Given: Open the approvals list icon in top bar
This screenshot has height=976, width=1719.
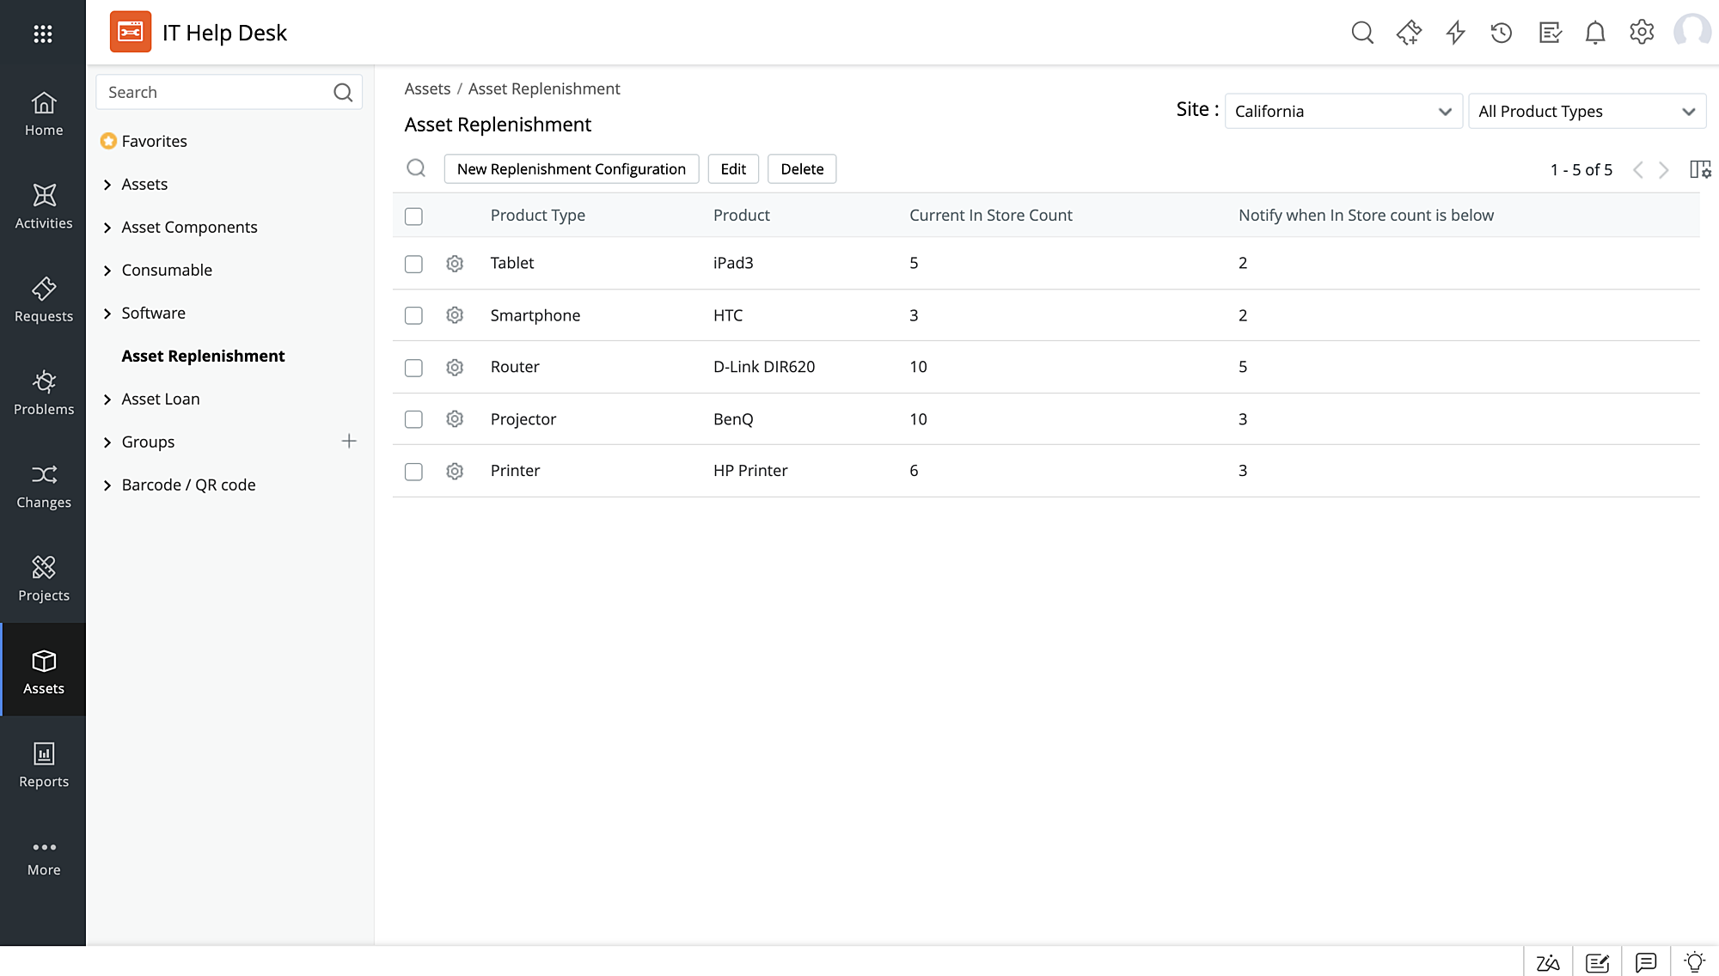Looking at the screenshot, I should 1550,32.
